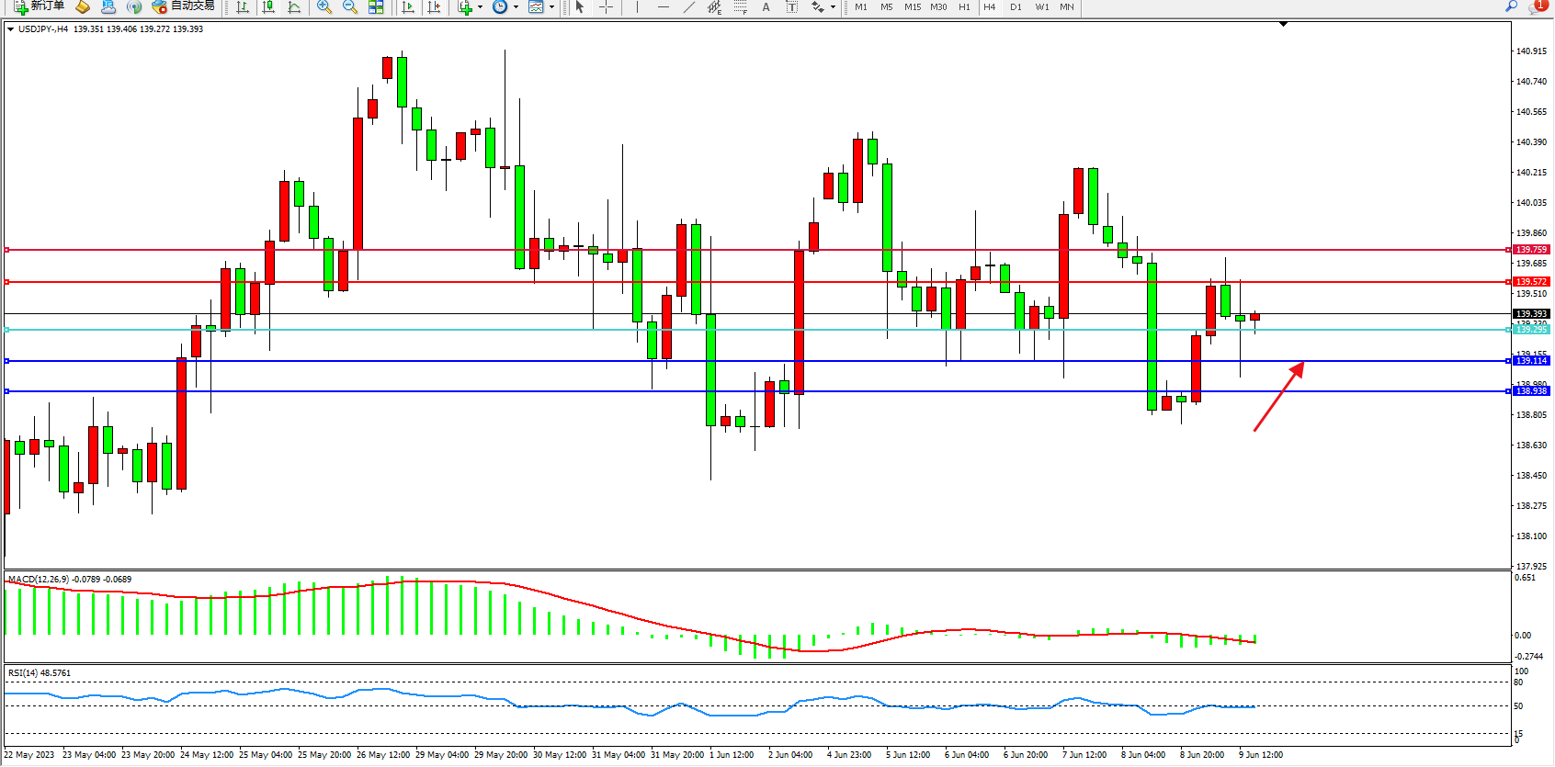This screenshot has height=767, width=1555.
Task: Switch to D1 timeframe
Action: click(1016, 6)
